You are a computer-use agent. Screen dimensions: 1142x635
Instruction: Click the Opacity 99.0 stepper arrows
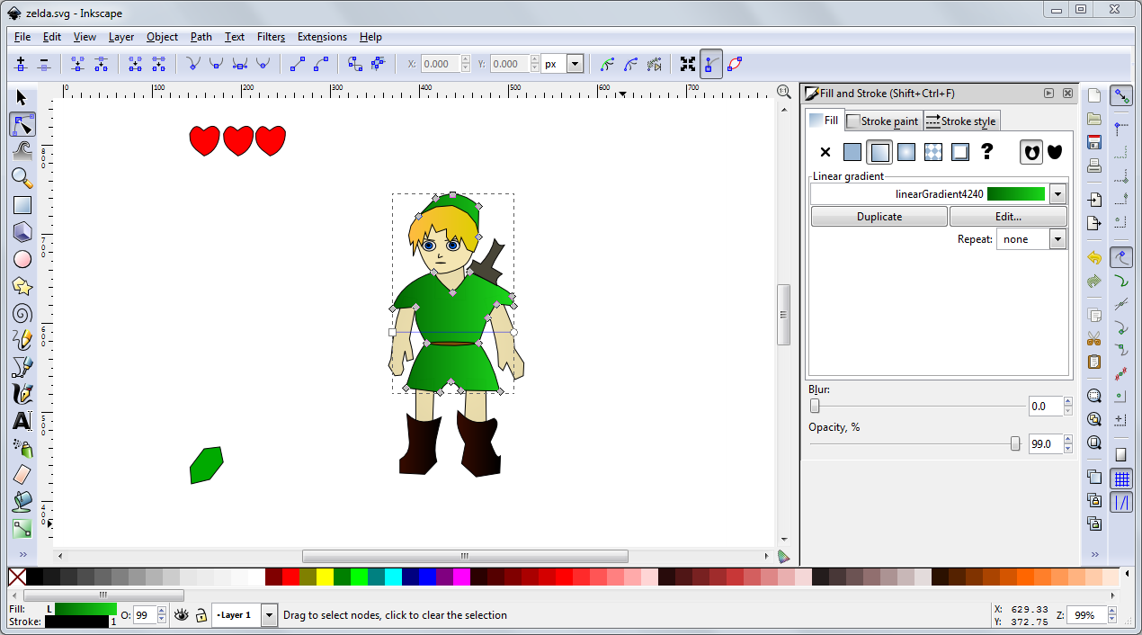coord(1067,443)
